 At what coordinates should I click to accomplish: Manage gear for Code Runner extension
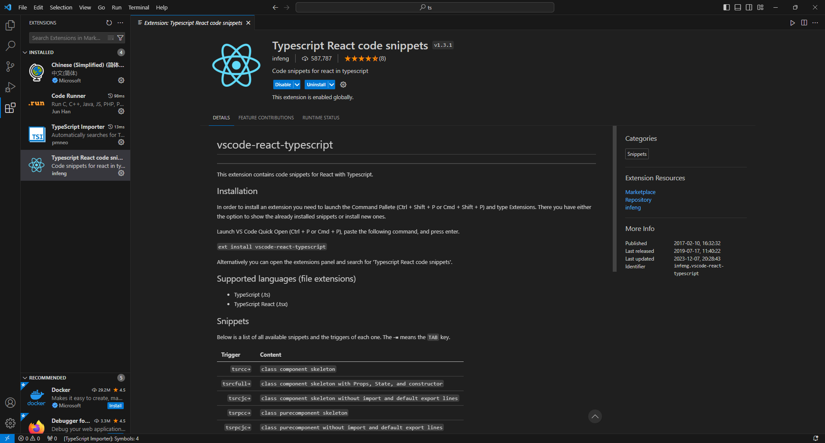tap(121, 111)
